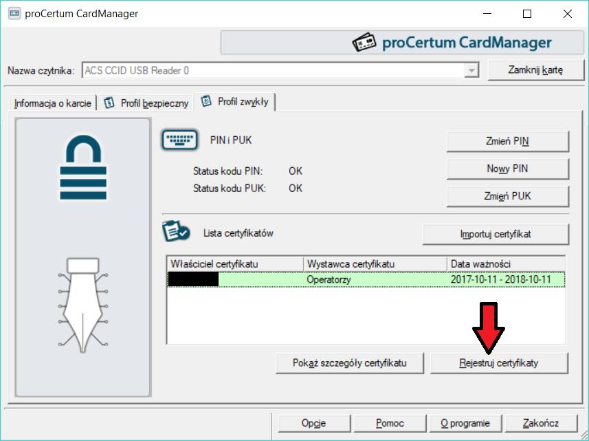Click the credit cards logo in banner
The image size is (589, 441).
tap(364, 42)
